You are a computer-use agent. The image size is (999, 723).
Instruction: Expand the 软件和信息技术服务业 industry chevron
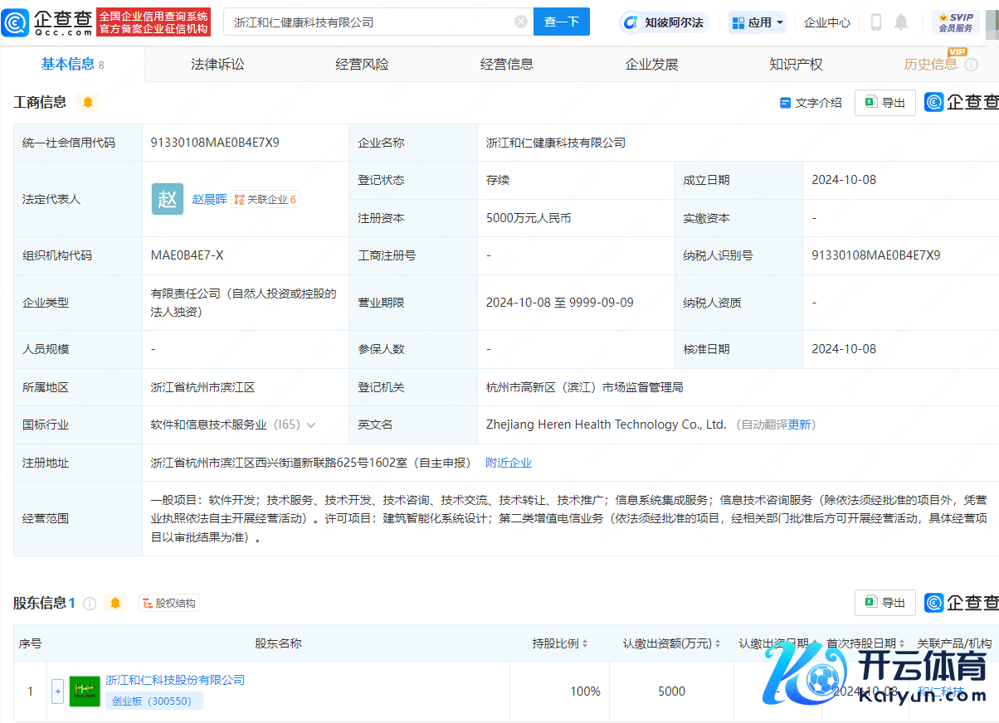[311, 425]
